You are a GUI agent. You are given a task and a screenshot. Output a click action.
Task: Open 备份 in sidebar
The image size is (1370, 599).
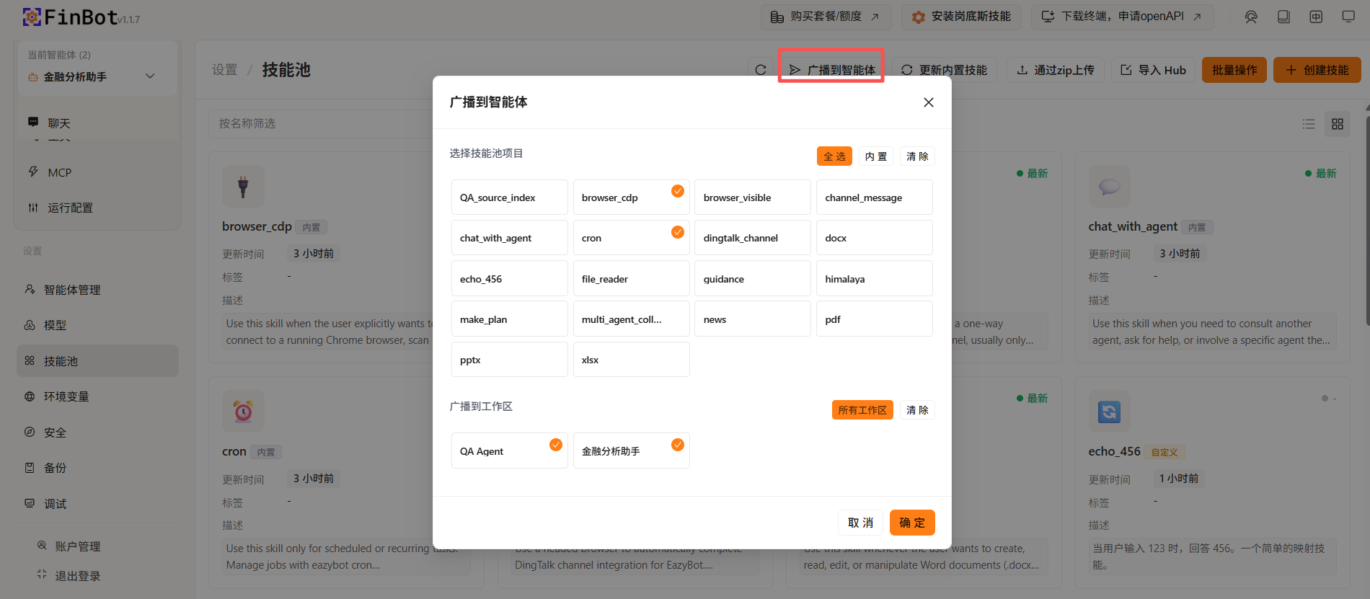coord(97,468)
